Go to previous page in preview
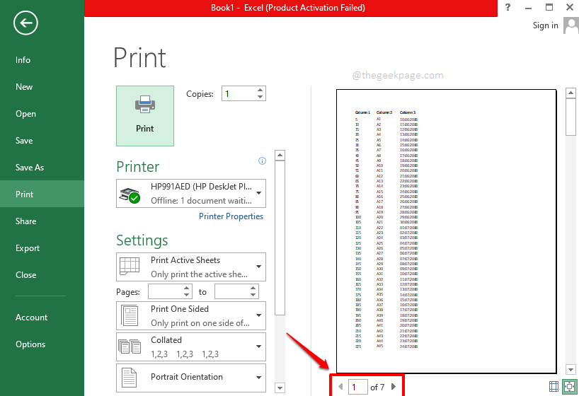The width and height of the screenshot is (579, 396). pyautogui.click(x=340, y=387)
